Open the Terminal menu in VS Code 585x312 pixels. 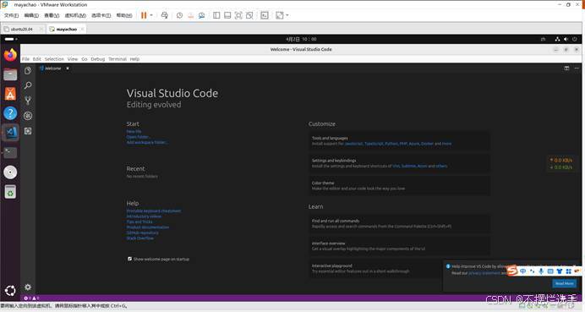tap(118, 59)
